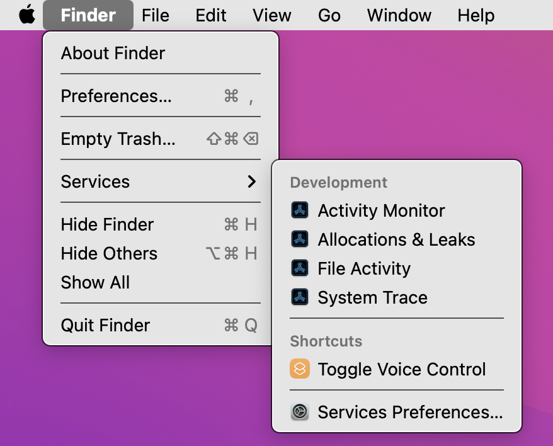Open the View menu
The height and width of the screenshot is (446, 553).
272,15
